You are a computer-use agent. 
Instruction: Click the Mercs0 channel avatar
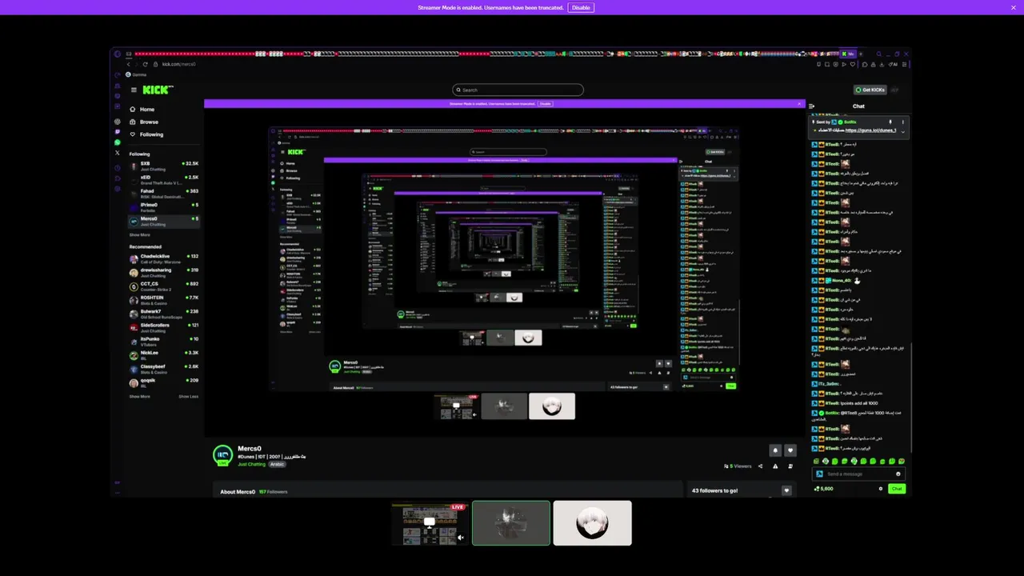(x=222, y=456)
